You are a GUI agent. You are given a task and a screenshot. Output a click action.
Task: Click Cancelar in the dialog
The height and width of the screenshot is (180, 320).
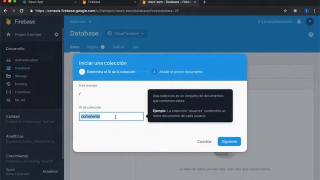[204, 141]
